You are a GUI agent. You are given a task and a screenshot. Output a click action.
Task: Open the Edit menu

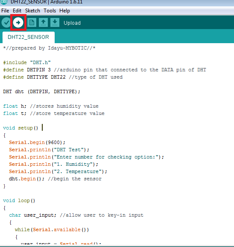click(x=17, y=11)
